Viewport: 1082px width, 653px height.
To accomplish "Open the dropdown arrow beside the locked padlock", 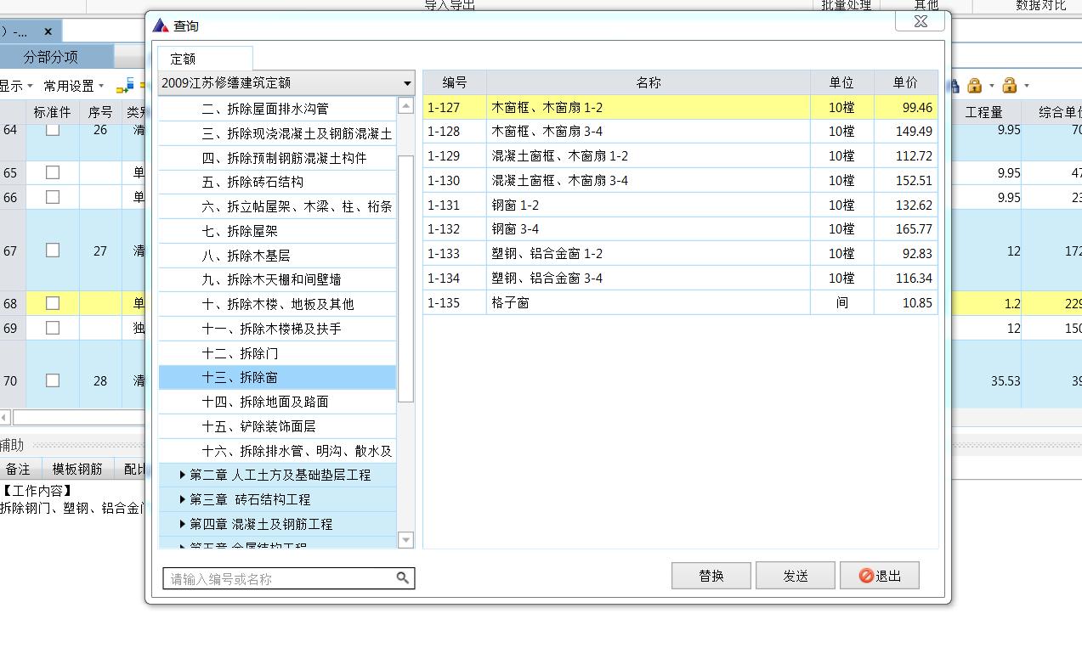I will [991, 86].
